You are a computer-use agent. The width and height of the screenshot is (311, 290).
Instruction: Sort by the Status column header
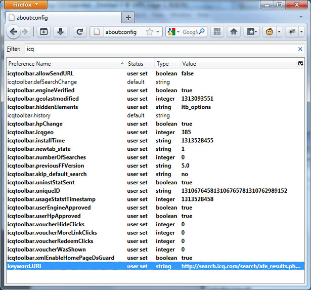point(136,64)
